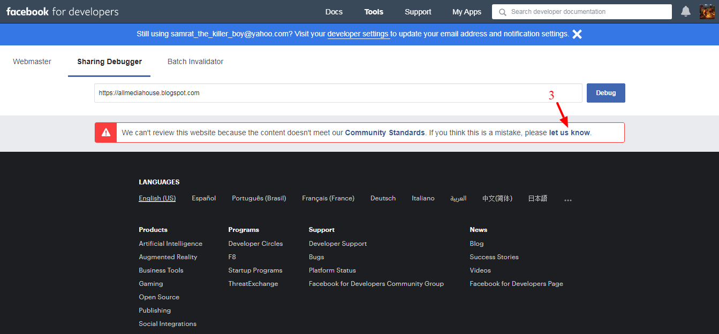719x334 pixels.
Task: Select Italiano language
Action: pos(423,198)
